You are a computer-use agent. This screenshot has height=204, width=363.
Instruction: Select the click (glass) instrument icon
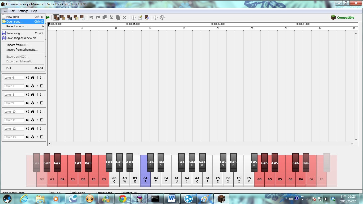tap(83, 18)
